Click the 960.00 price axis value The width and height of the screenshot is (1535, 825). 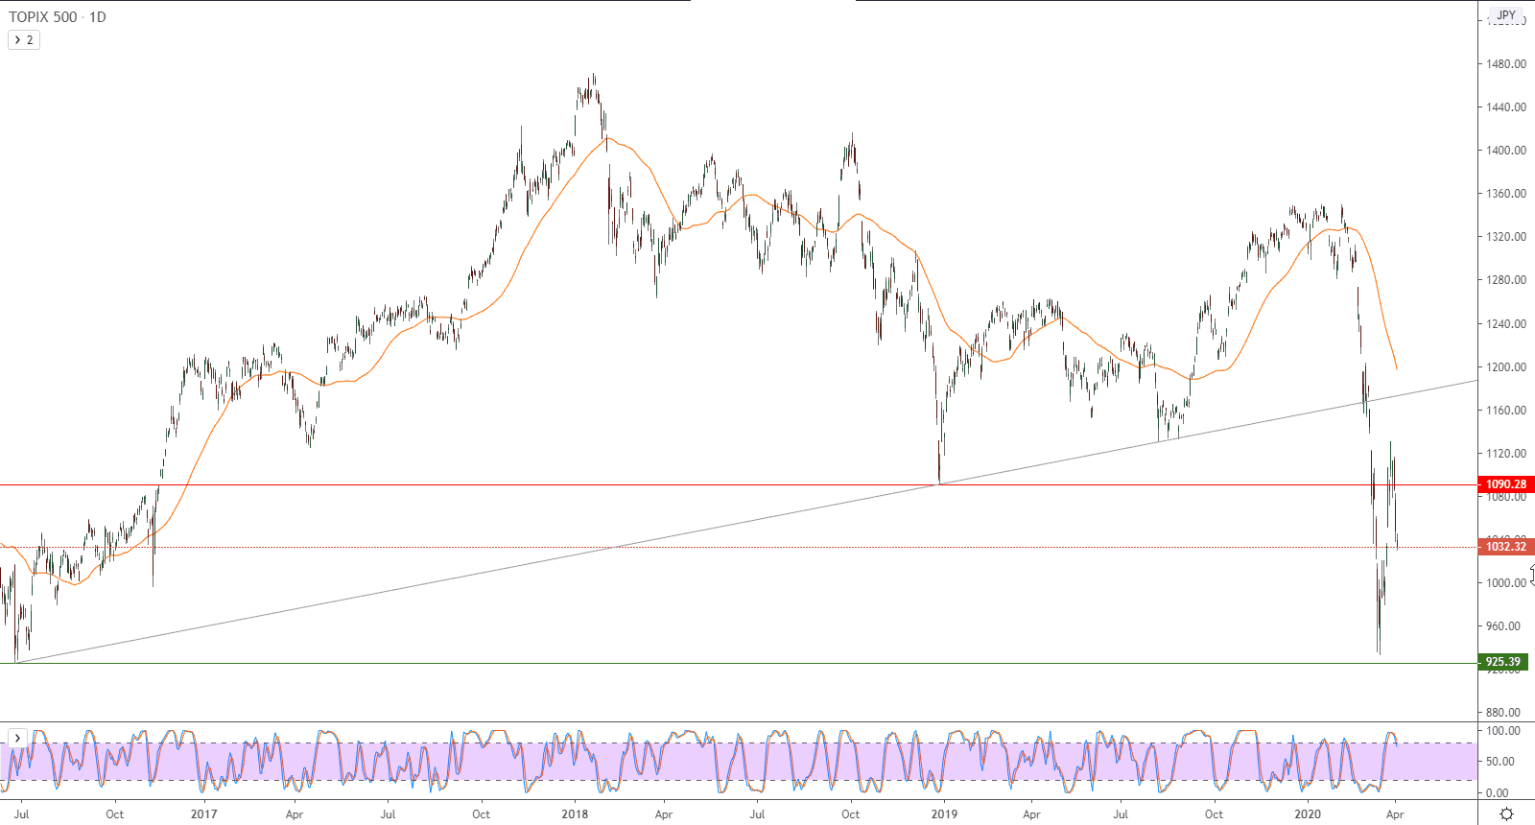[x=1503, y=626]
